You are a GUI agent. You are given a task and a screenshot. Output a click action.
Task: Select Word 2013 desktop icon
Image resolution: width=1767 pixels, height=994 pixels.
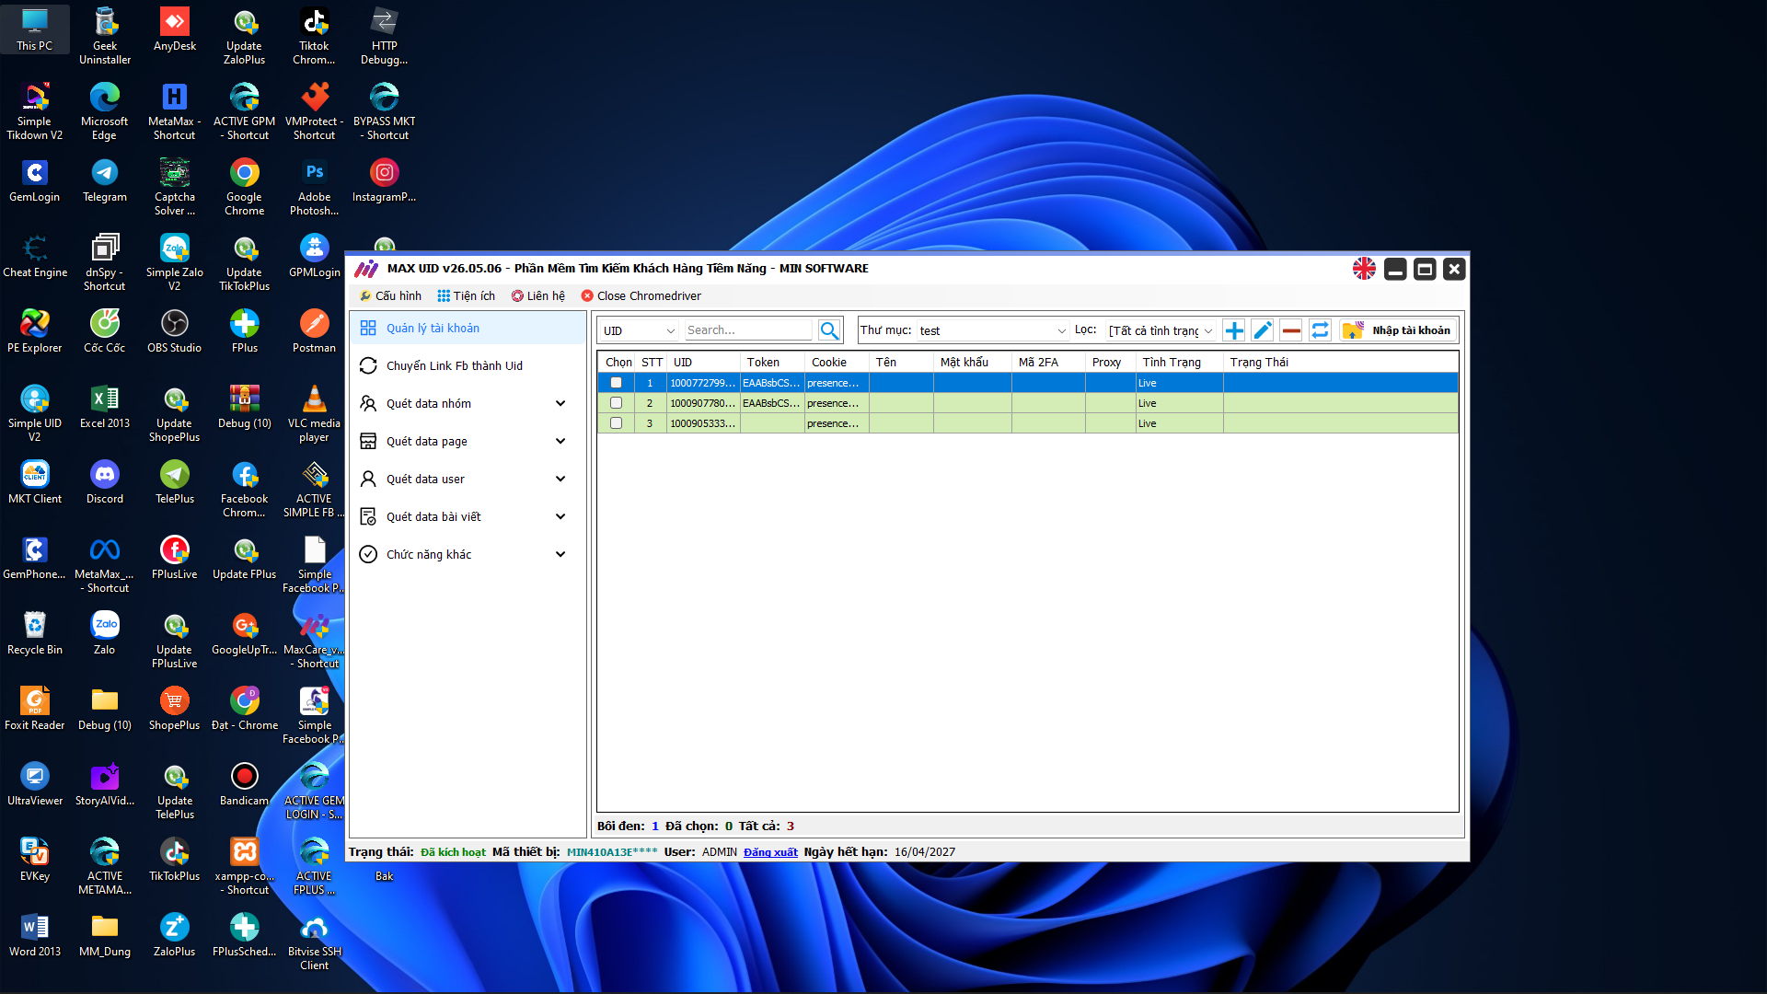tap(35, 935)
